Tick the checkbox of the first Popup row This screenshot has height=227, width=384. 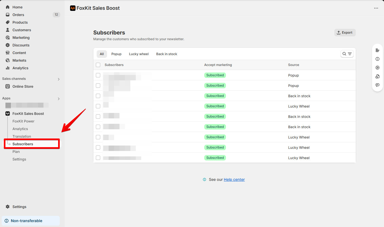98,75
